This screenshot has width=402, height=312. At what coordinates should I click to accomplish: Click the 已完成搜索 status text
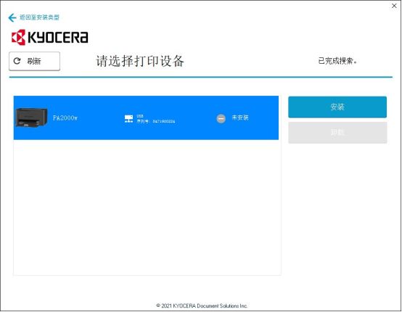[337, 61]
